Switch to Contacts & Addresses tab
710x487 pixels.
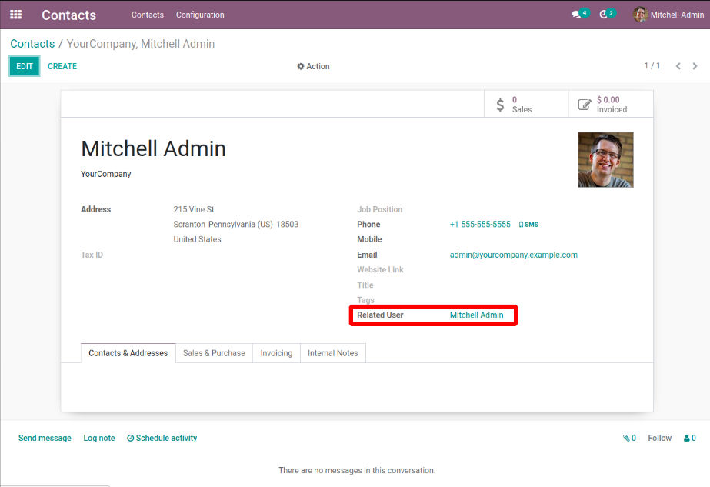pos(128,353)
